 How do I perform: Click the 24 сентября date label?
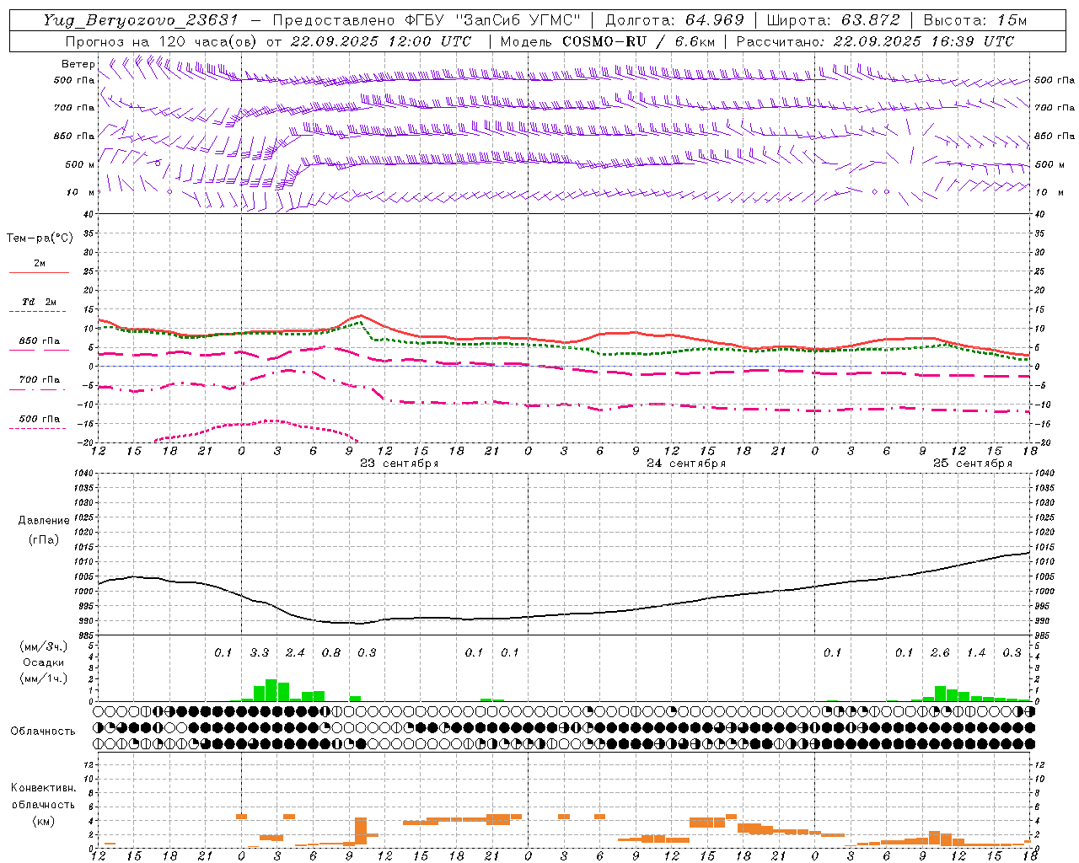pyautogui.click(x=685, y=464)
